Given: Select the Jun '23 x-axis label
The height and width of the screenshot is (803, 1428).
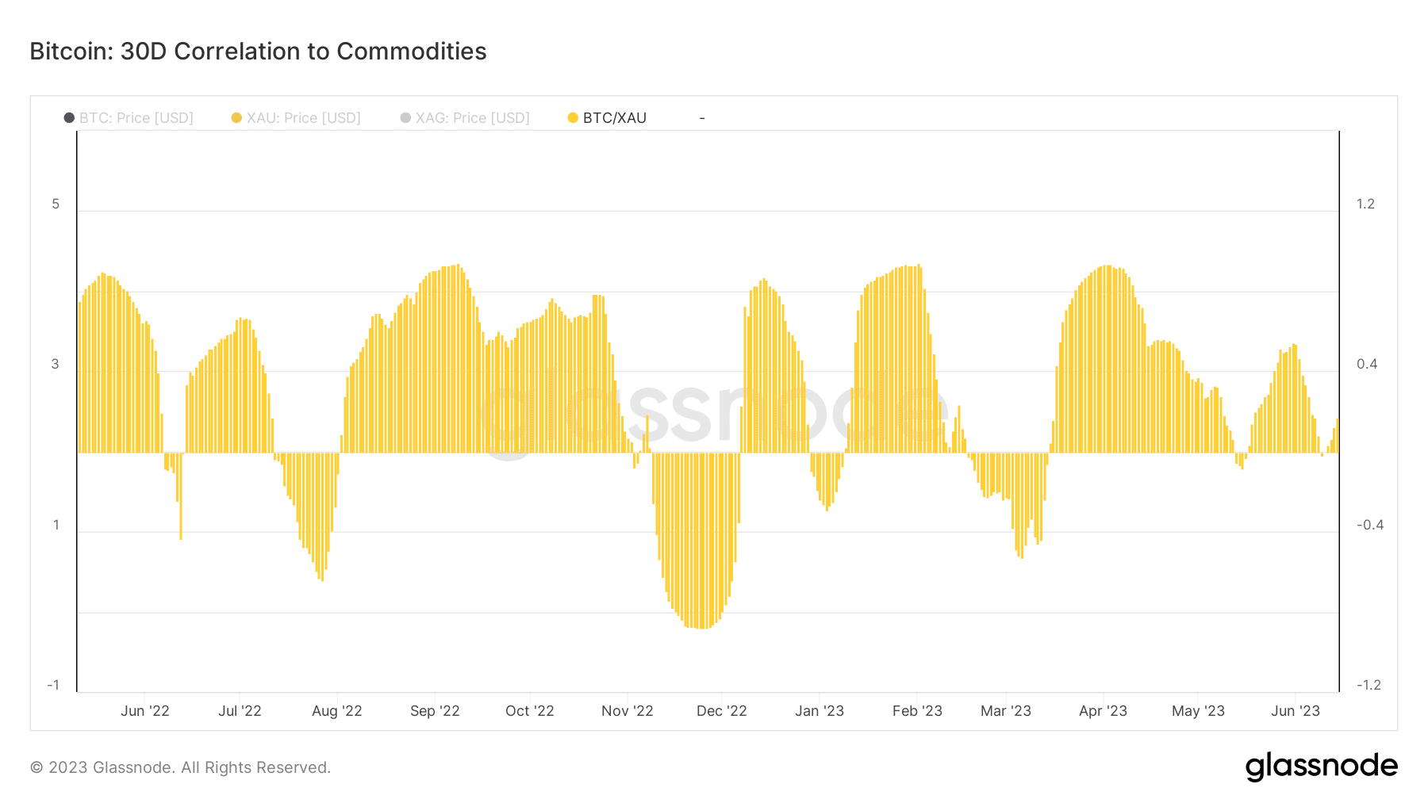Looking at the screenshot, I should (x=1296, y=711).
